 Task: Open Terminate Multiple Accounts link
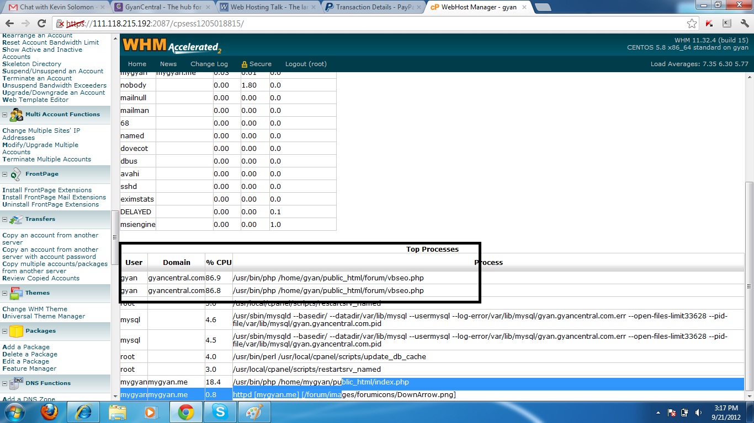(47, 159)
